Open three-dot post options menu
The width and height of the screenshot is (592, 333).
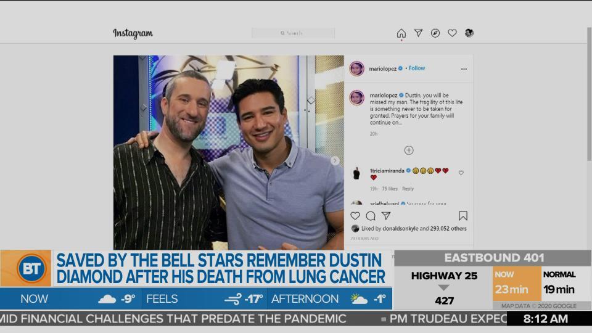pyautogui.click(x=464, y=69)
